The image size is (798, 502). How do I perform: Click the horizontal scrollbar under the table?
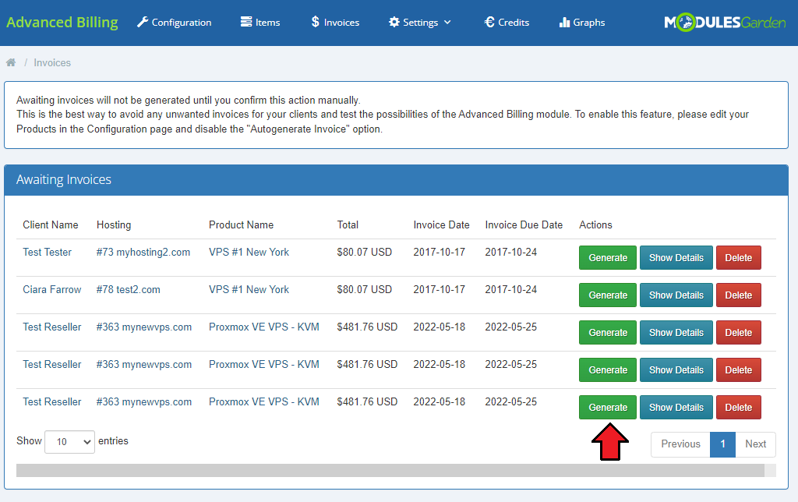coord(390,471)
